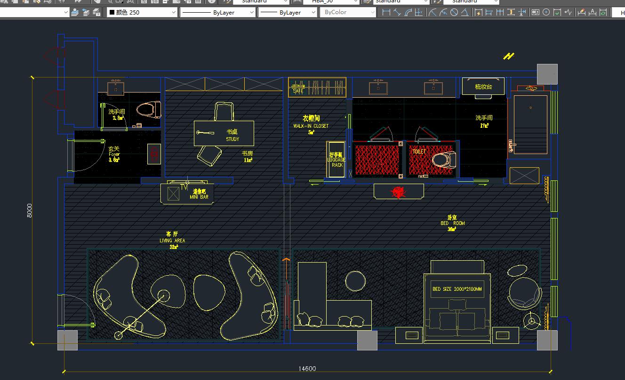Open the second ByLayer lineweight dropdown

point(288,13)
